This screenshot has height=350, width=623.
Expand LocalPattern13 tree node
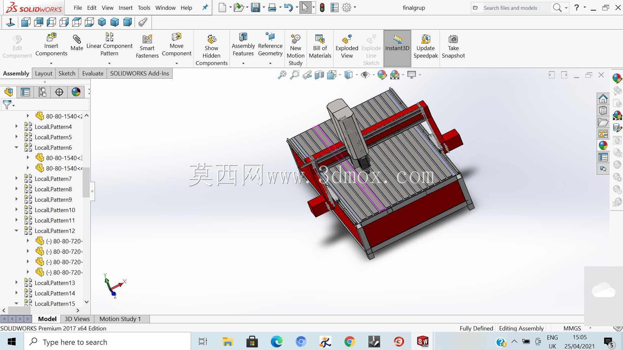click(17, 283)
